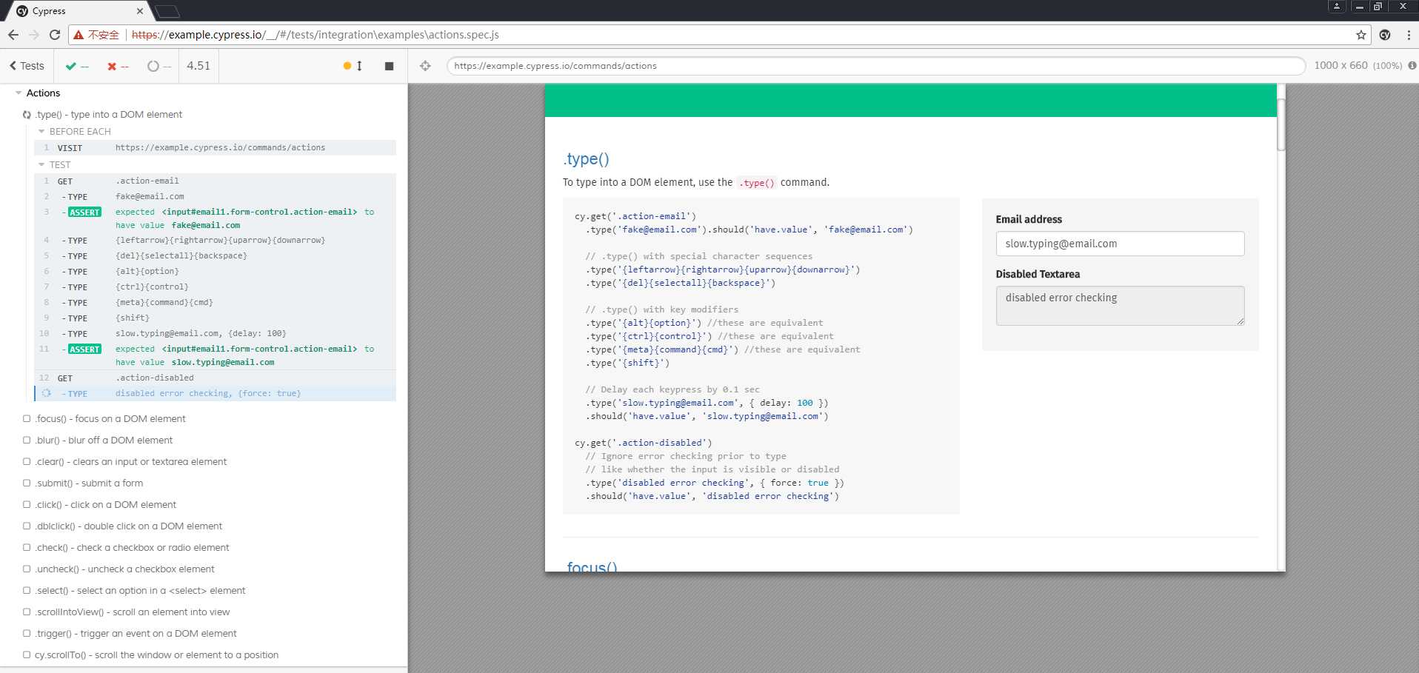Select the Cypress browser tab
This screenshot has height=673, width=1419.
tap(78, 11)
